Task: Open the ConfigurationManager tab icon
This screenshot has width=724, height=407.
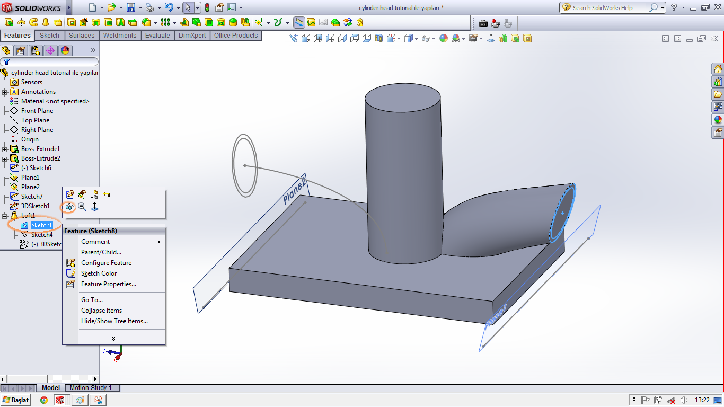Action: [x=36, y=50]
